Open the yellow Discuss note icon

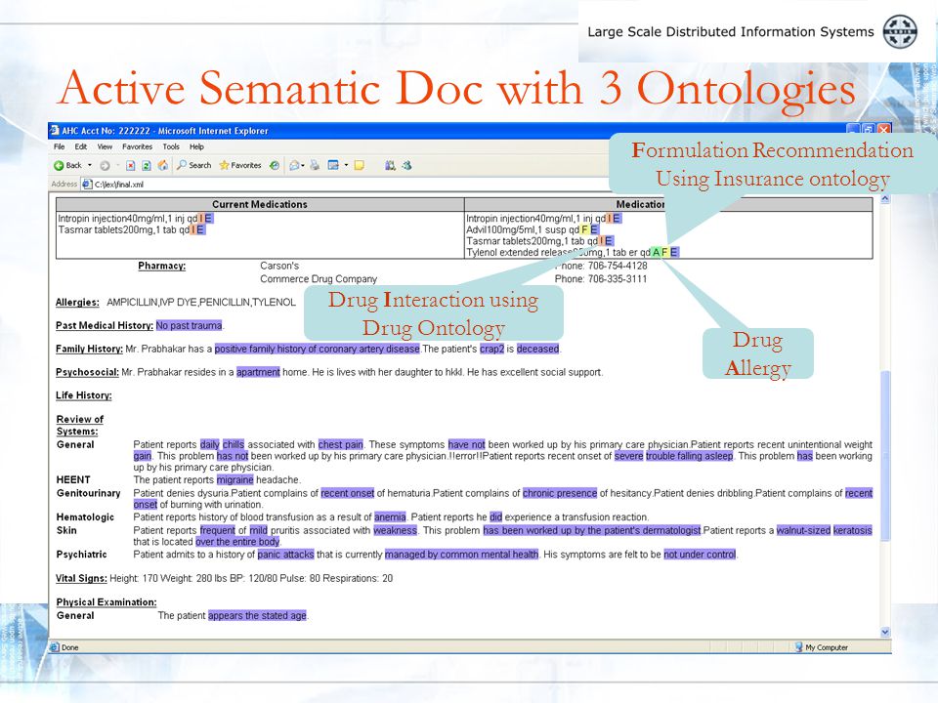tap(359, 166)
